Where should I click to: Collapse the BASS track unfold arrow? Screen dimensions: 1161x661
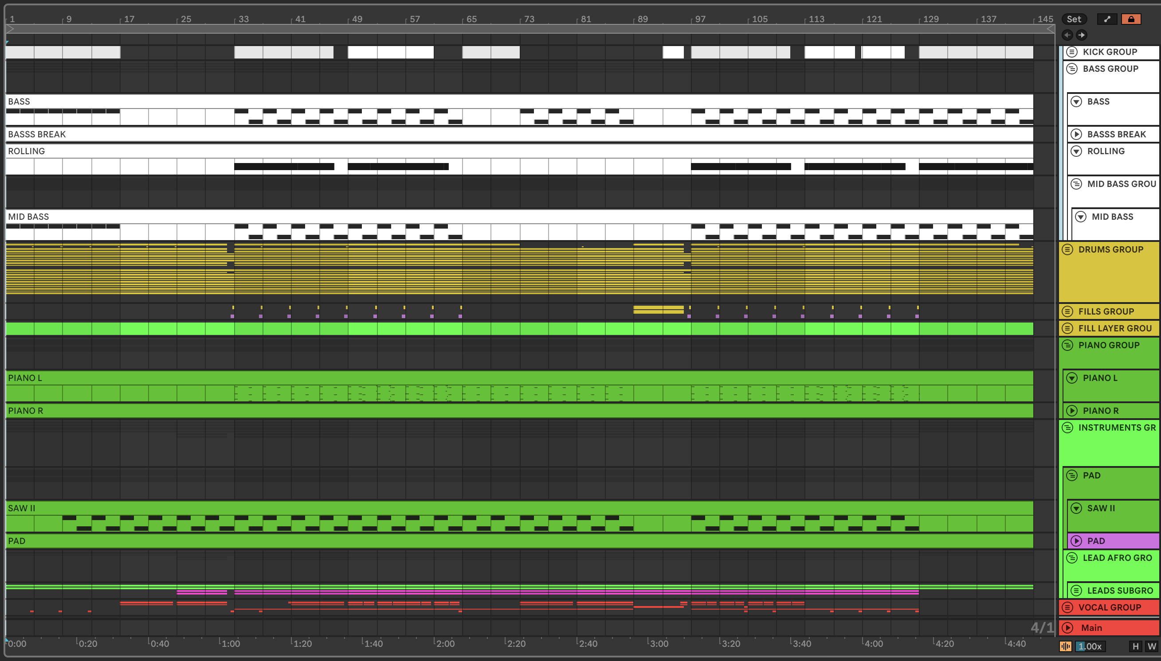[1076, 101]
